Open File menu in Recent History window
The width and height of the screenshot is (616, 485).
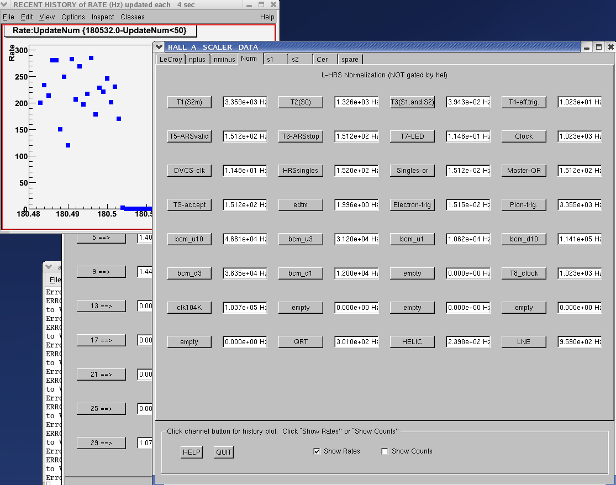(x=8, y=17)
